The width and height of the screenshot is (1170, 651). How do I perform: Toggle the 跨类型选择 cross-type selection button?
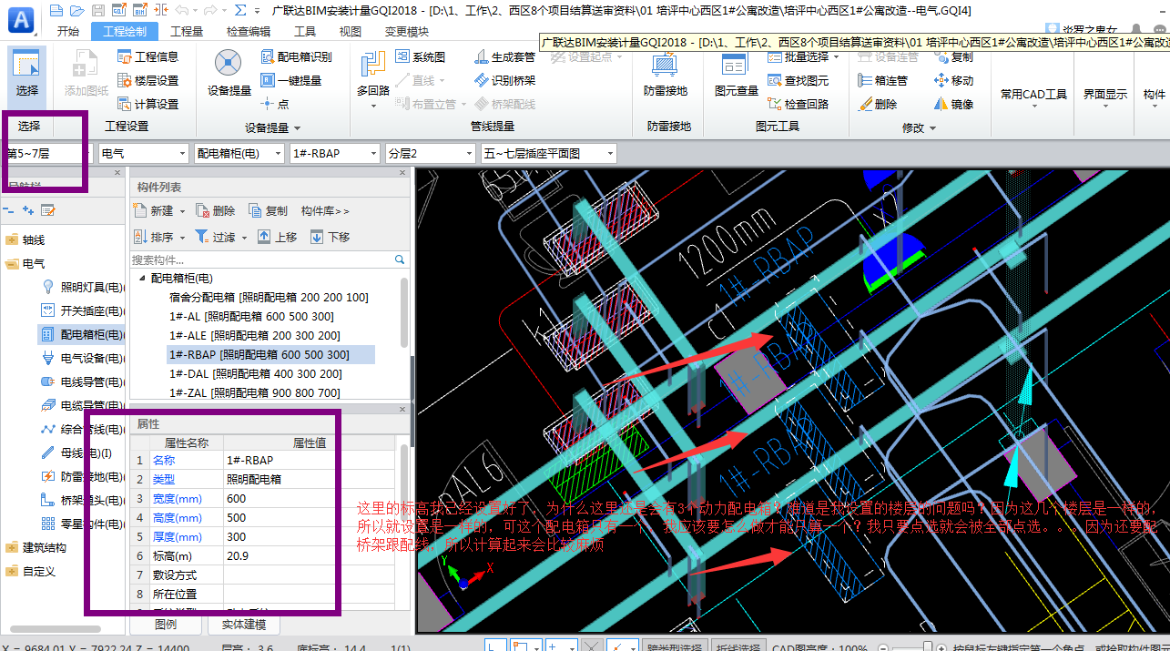pyautogui.click(x=674, y=647)
